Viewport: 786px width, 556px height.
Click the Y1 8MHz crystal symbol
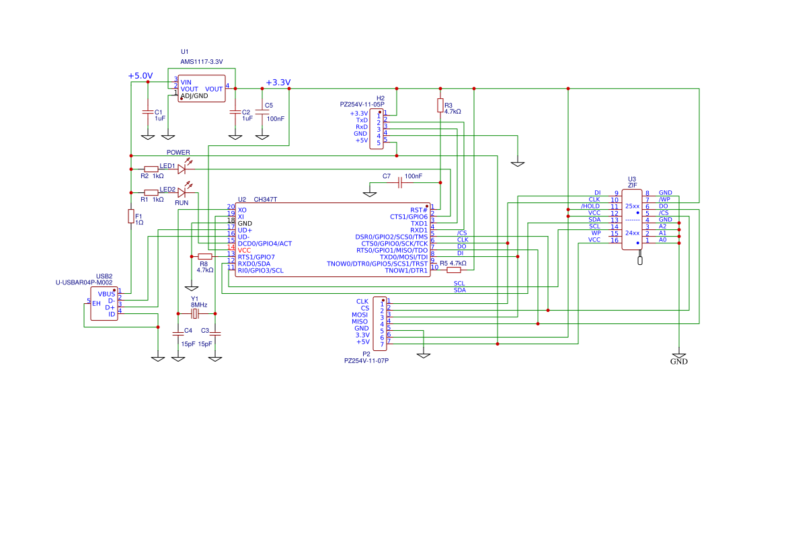tap(196, 314)
